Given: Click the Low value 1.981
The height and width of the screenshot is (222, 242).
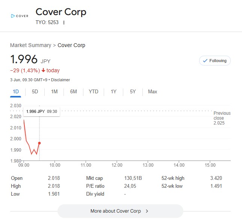Looking at the screenshot, I should point(54,194).
